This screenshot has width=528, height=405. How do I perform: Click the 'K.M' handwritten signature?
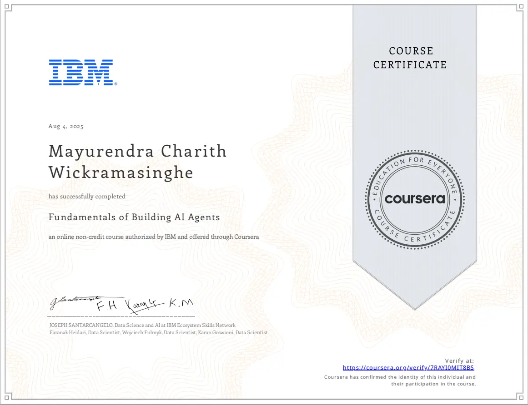coord(181,303)
